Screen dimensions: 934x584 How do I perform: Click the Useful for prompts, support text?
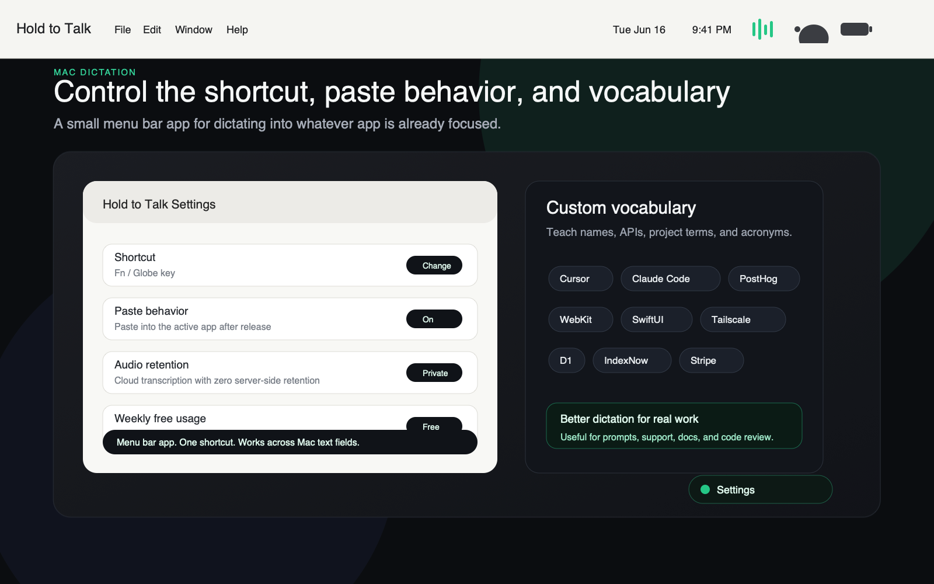pos(667,437)
